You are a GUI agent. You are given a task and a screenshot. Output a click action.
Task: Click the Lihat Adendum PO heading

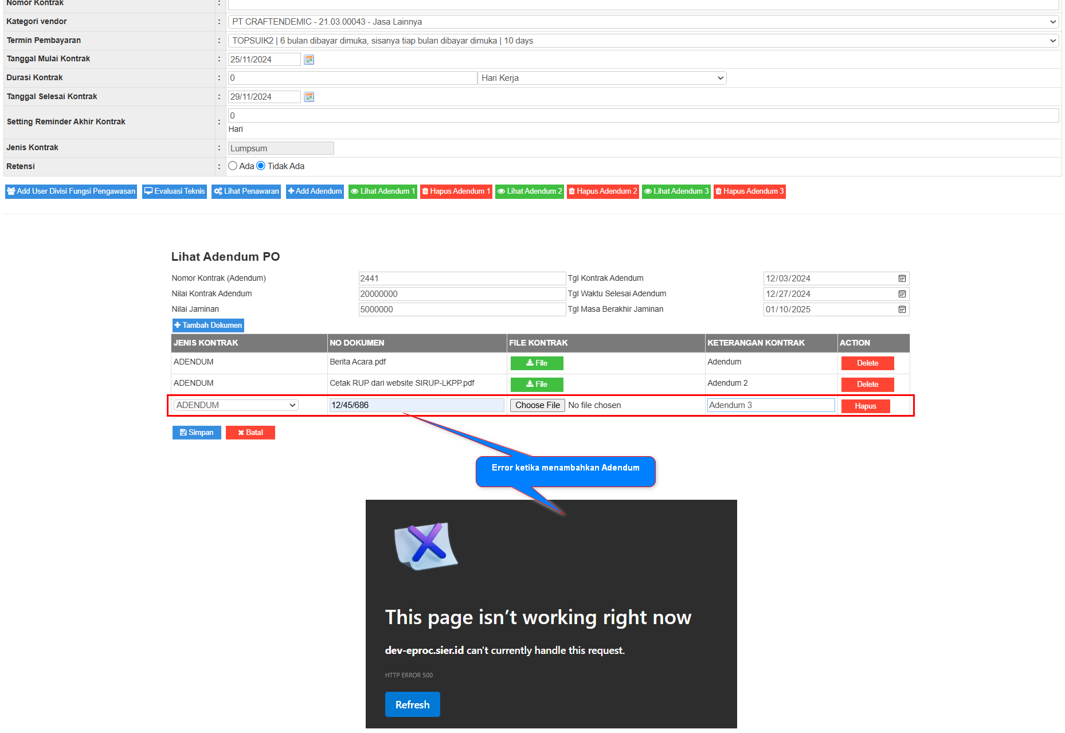point(225,257)
